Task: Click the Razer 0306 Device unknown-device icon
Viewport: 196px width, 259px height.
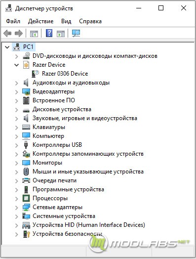Action: click(x=35, y=74)
